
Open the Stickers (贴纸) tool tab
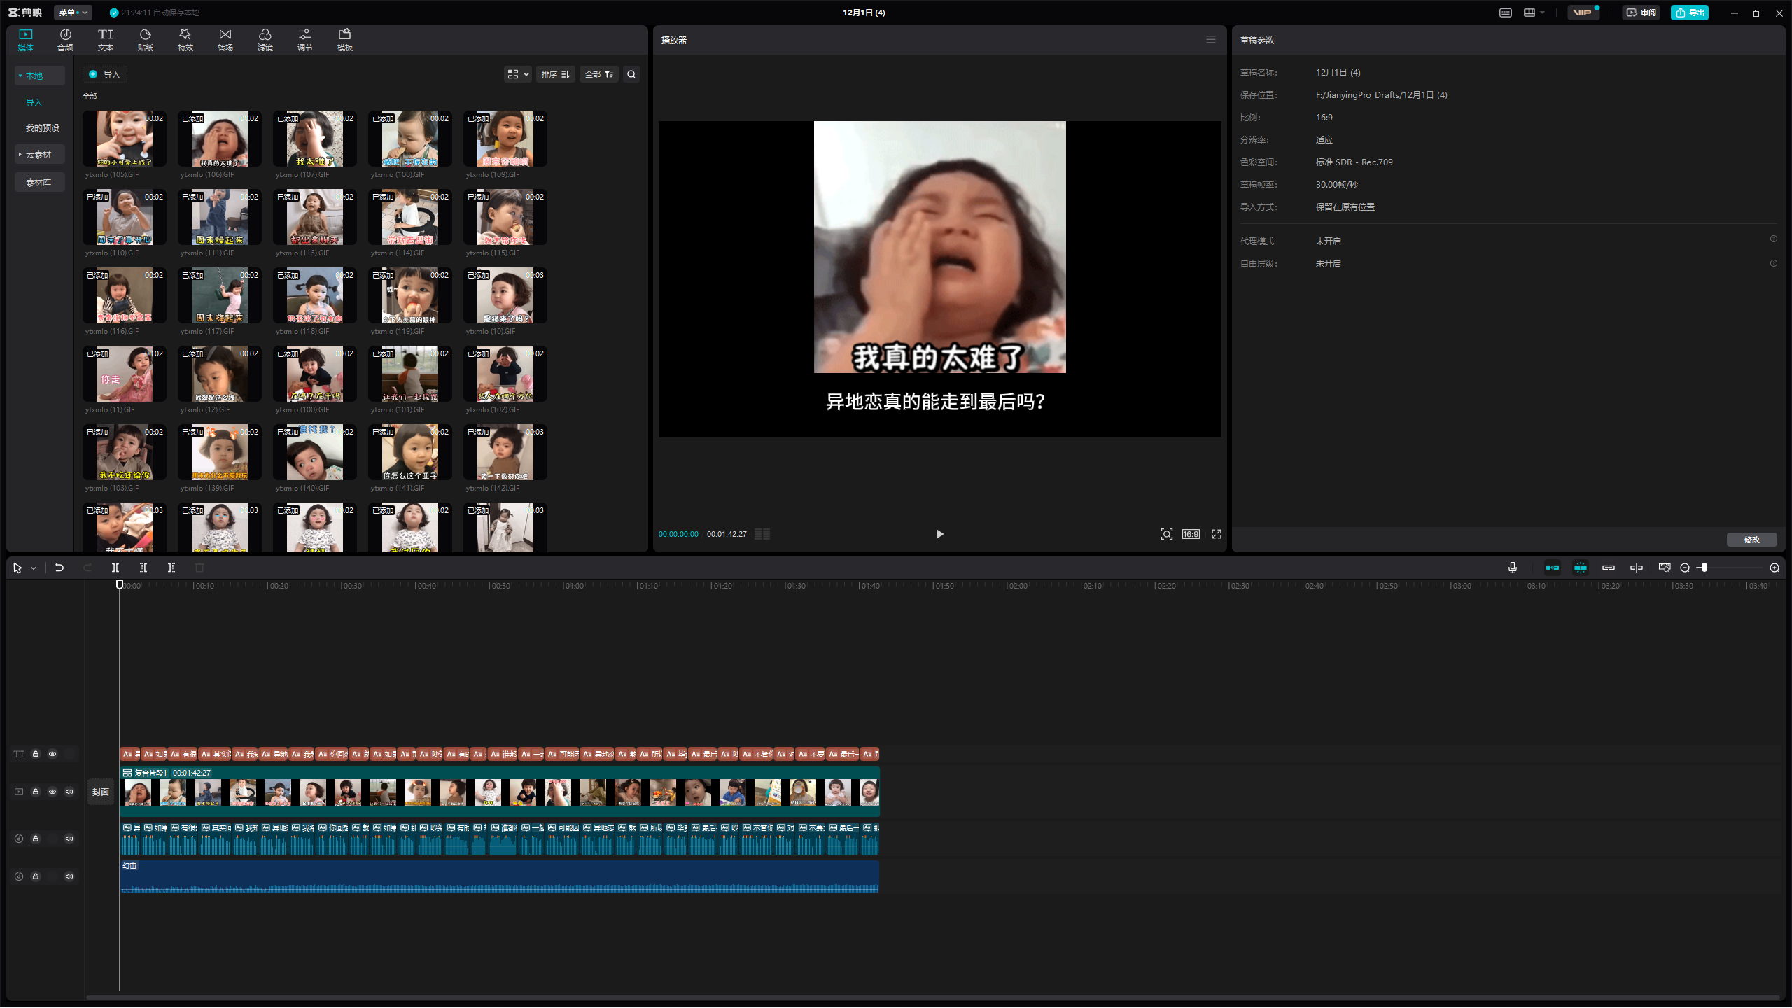click(145, 40)
